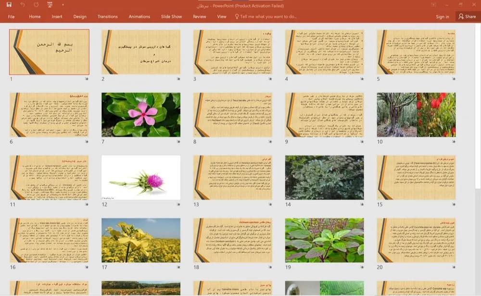Click the animation star under slide 2

pos(178,79)
